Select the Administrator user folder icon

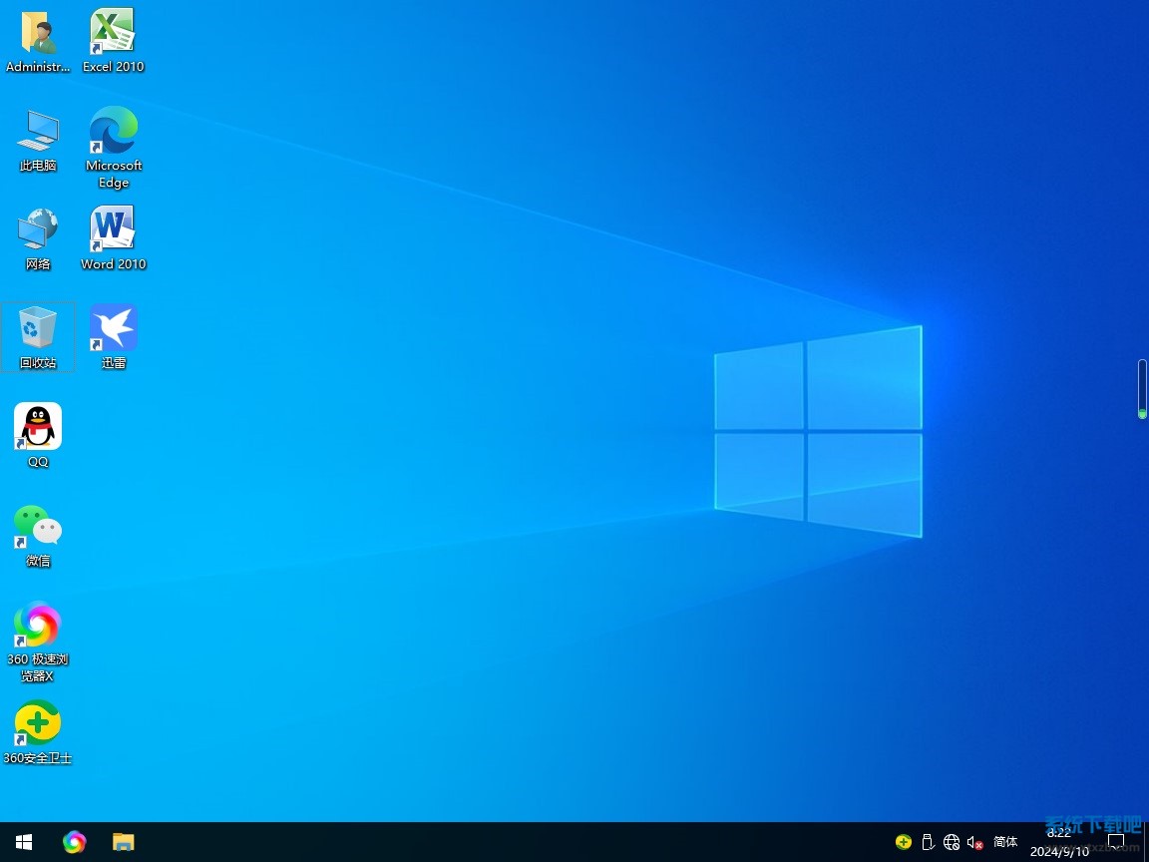click(38, 32)
